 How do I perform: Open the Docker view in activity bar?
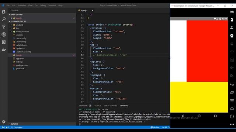(4, 50)
